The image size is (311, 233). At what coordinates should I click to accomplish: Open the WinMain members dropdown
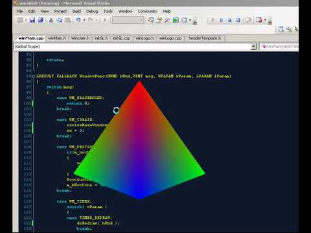click(x=279, y=47)
